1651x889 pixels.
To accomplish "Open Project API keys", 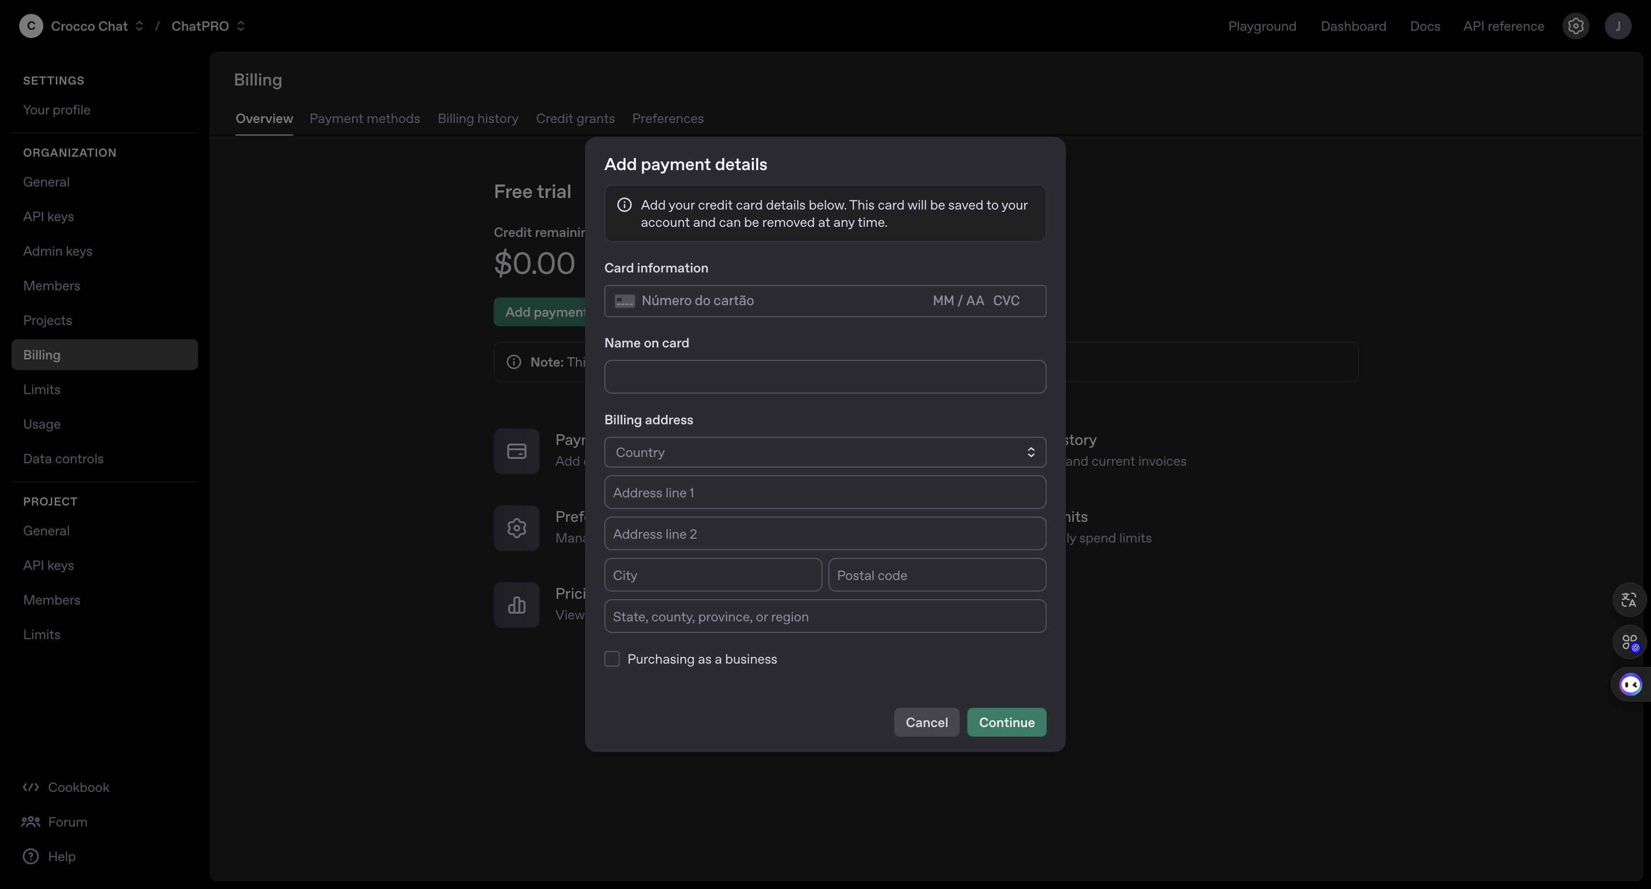I will 104,566.
